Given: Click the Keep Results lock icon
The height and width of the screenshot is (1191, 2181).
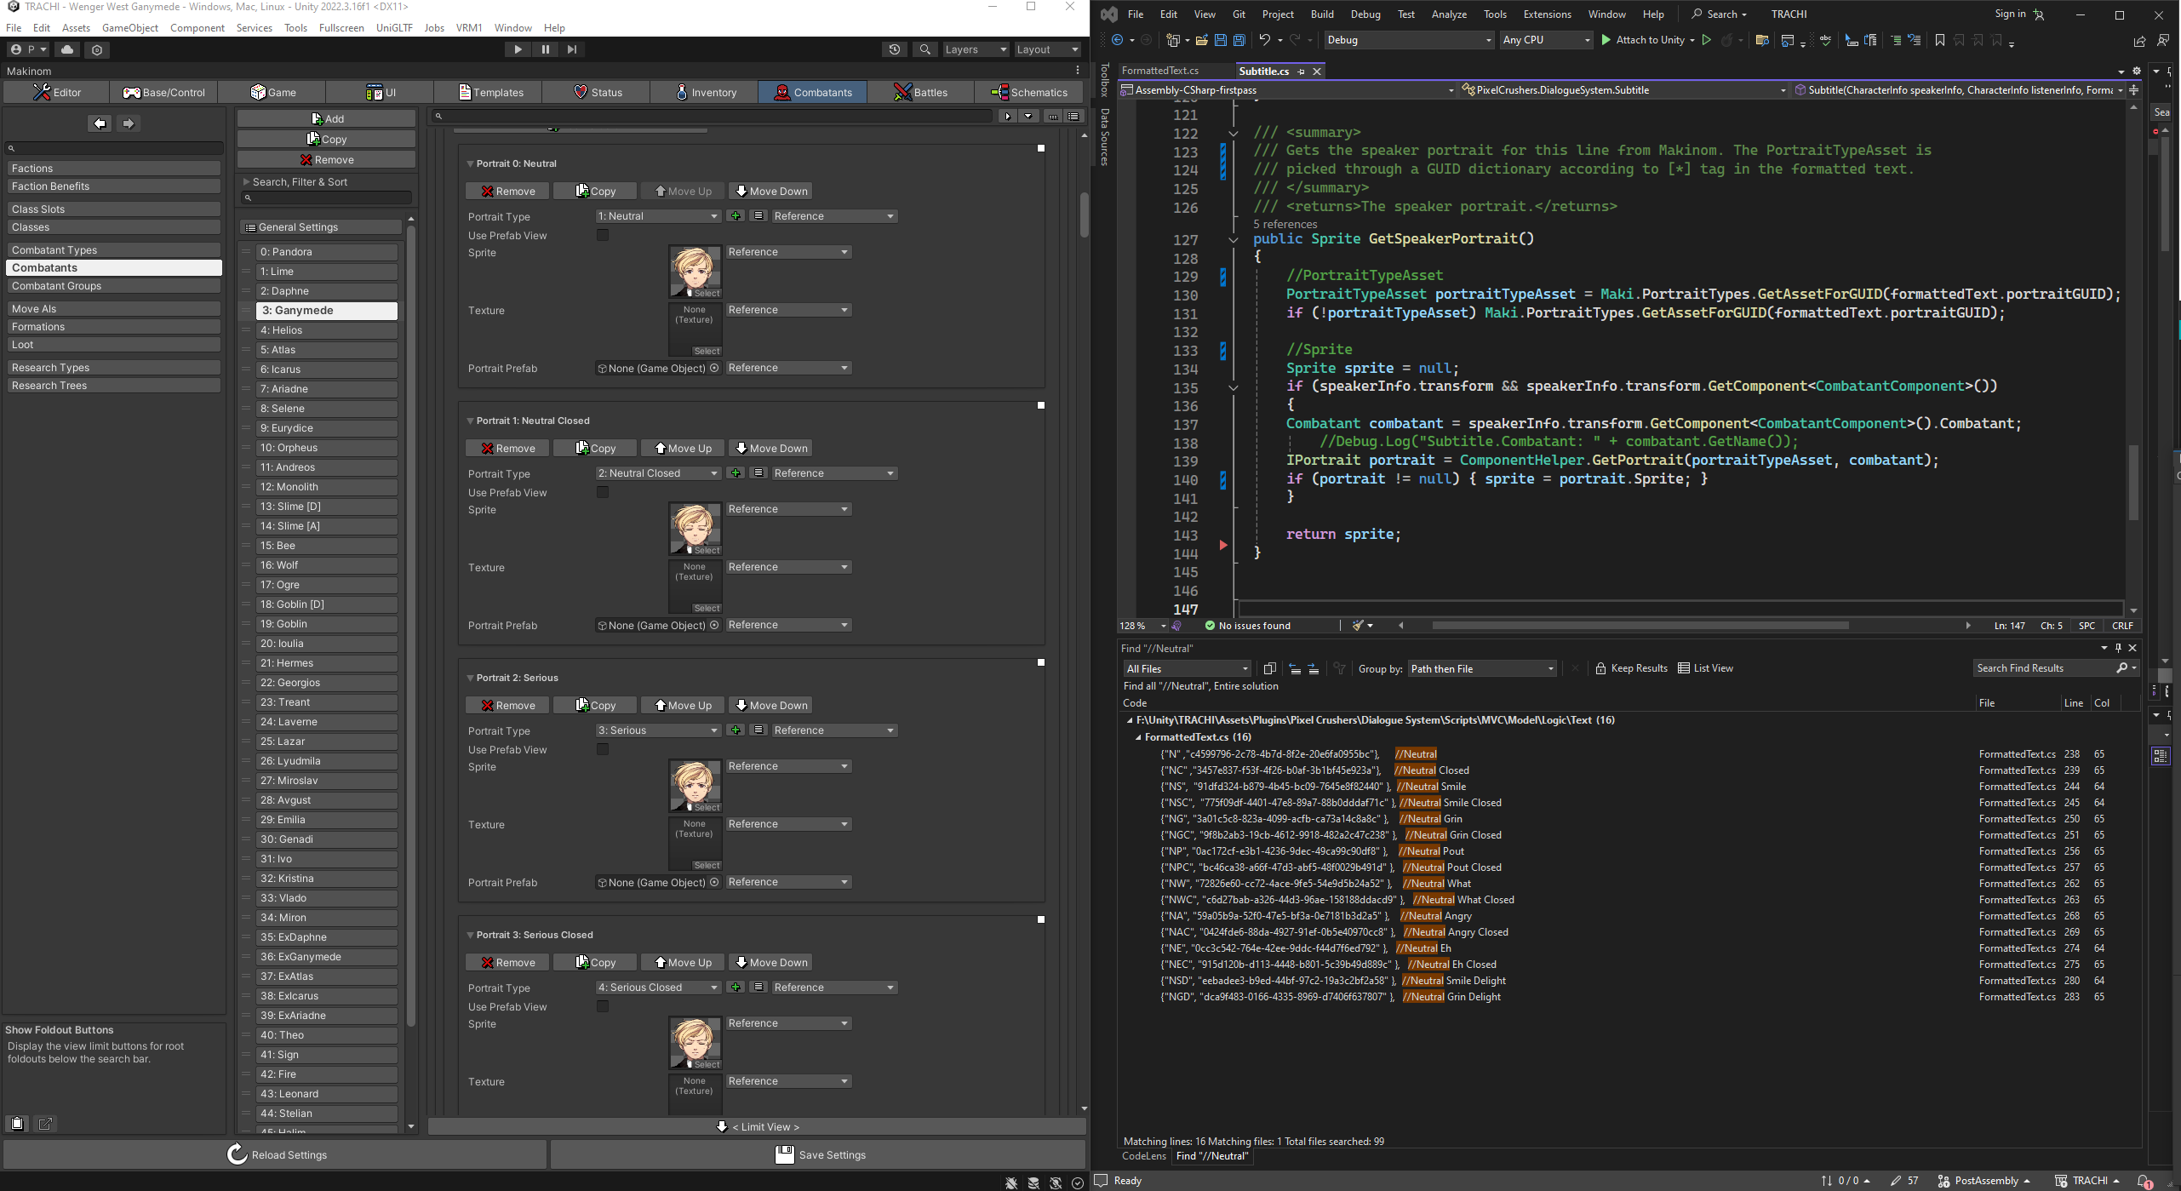Looking at the screenshot, I should 1600,668.
